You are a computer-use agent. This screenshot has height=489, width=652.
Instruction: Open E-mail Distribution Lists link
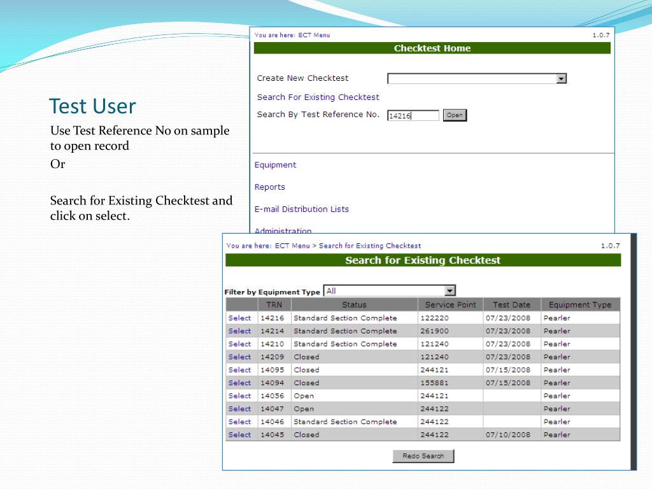click(x=301, y=209)
